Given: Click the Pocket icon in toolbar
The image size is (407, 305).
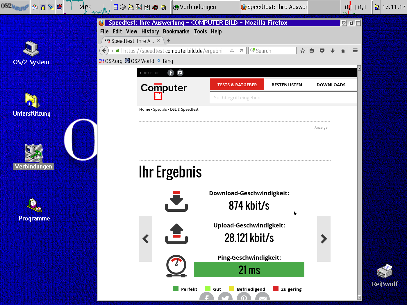Looking at the screenshot, I should click(x=322, y=51).
